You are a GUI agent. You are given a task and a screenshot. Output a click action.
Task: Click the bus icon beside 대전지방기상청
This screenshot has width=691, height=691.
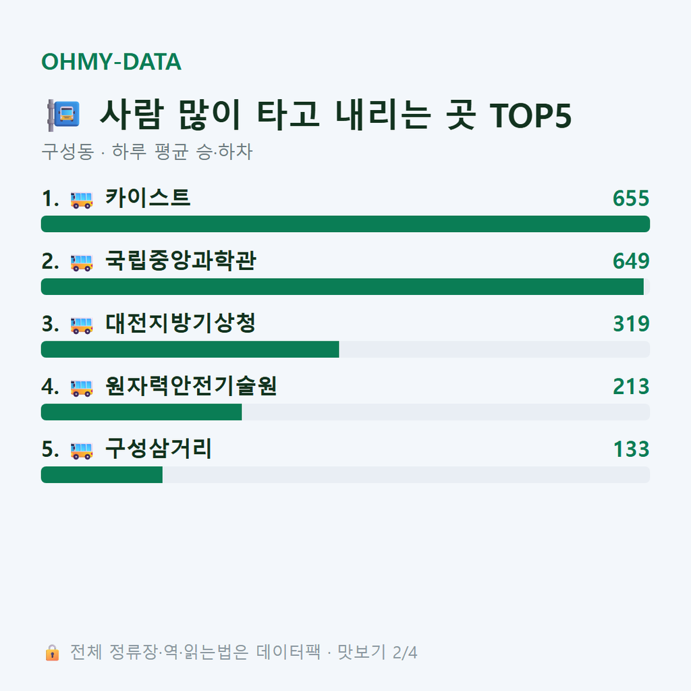(82, 325)
